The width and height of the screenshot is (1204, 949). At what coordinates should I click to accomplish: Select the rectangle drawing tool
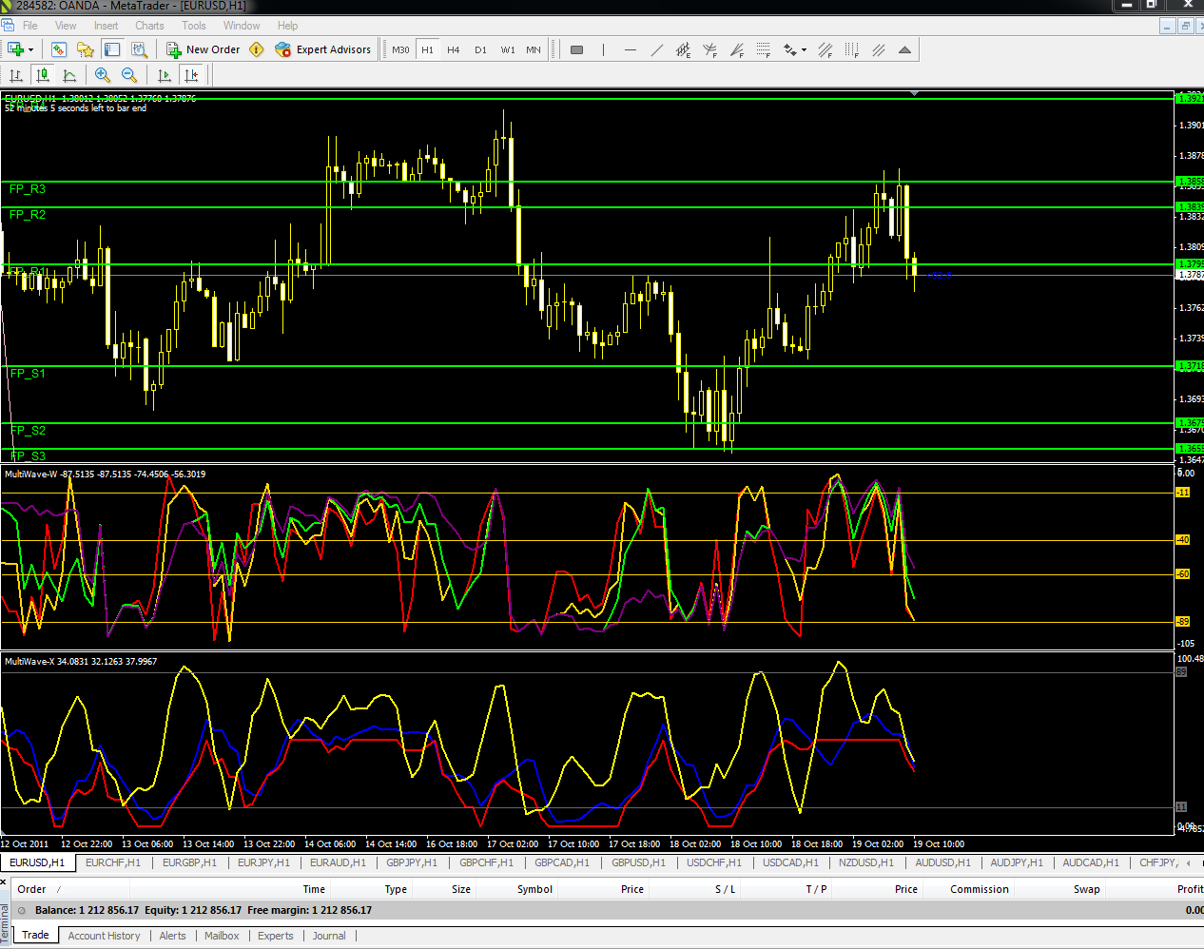point(576,49)
